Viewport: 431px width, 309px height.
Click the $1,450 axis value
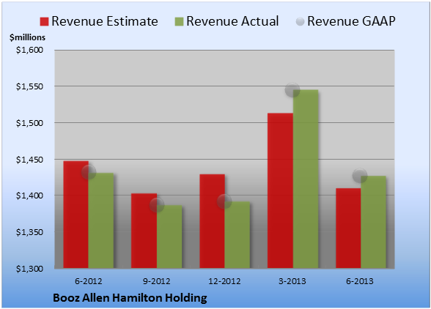[x=29, y=160]
